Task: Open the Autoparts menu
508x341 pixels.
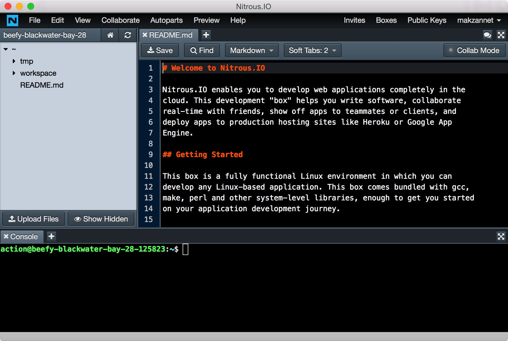Action: coord(166,20)
